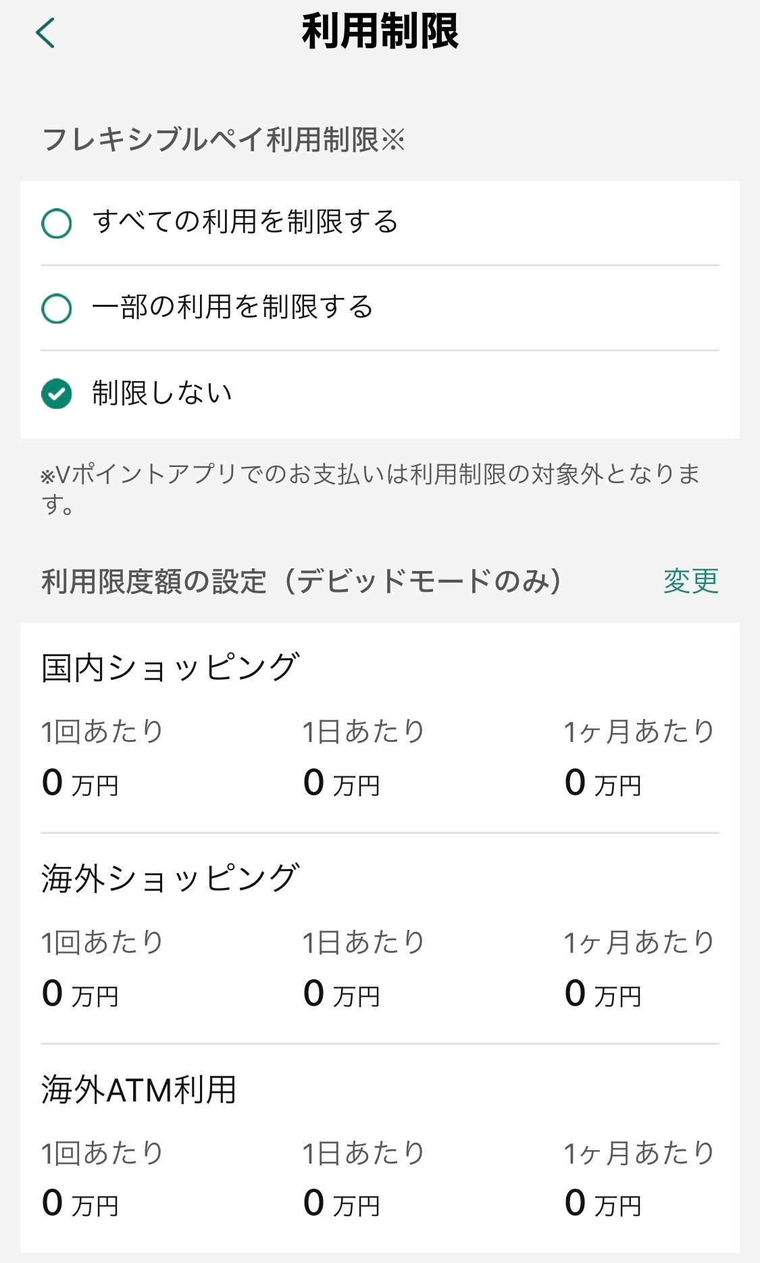
Task: Tap 海外ATM利用 daily 0 万円 value
Action: coord(342,1204)
